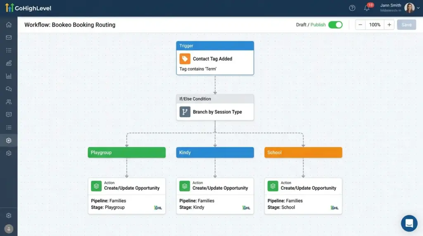This screenshot has height=236, width=423.
Task: Open the bar chart Reporting sidebar icon
Action: (x=9, y=76)
